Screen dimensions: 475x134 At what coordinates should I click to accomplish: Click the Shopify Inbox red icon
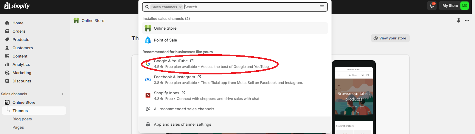click(148, 95)
